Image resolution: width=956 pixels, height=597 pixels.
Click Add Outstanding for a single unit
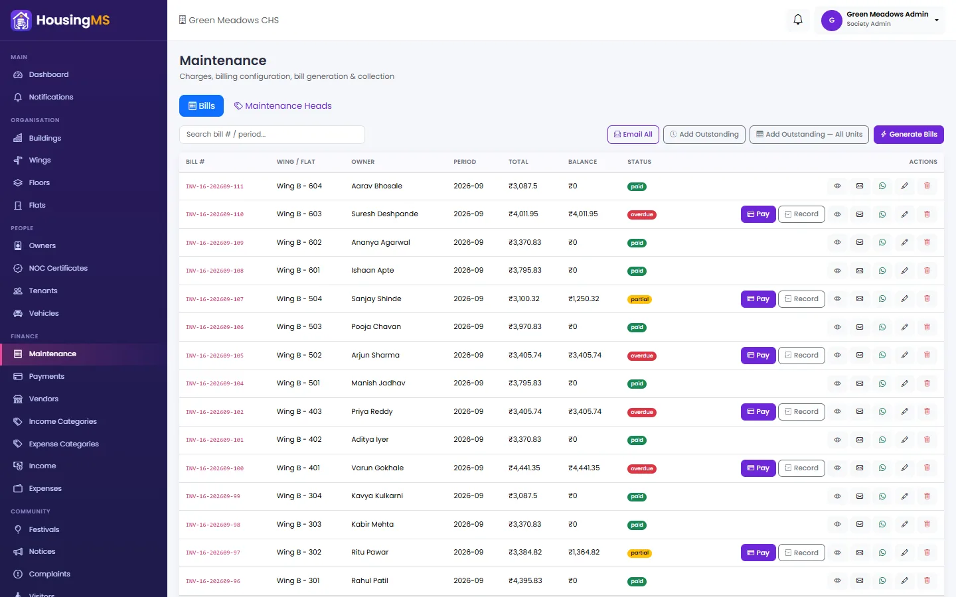pos(704,135)
